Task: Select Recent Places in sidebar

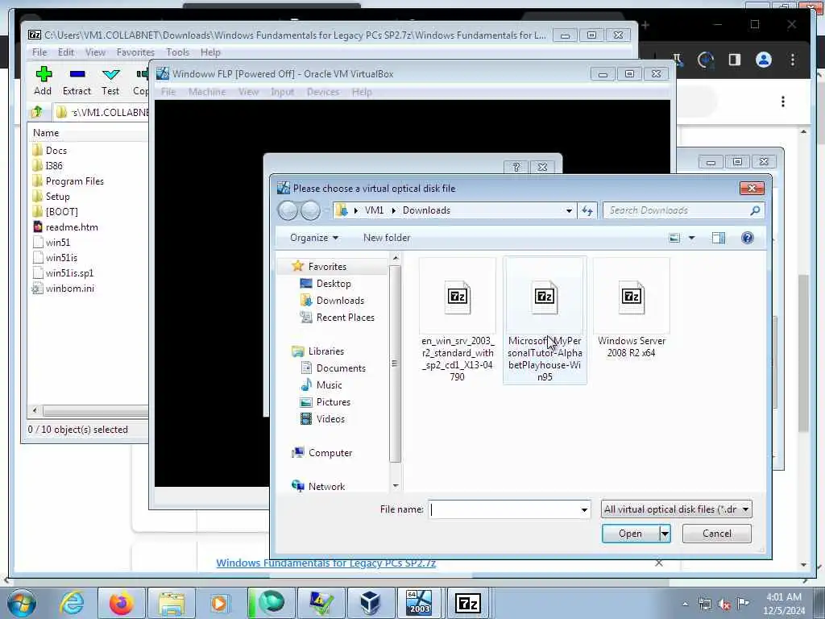Action: [x=345, y=318]
